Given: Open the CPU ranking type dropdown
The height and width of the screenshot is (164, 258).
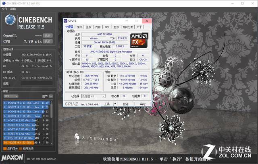Looking at the screenshot, I should tap(11, 96).
